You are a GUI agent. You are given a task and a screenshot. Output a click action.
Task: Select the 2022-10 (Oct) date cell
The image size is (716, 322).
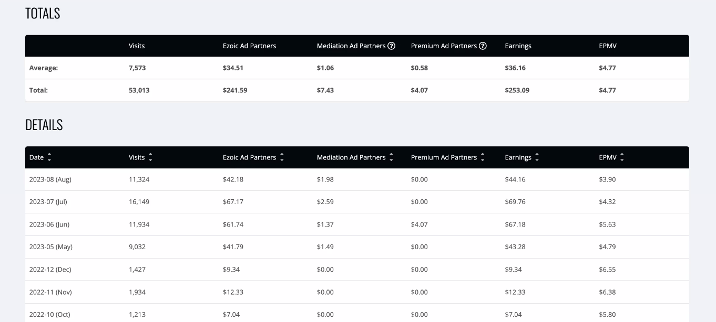point(49,315)
